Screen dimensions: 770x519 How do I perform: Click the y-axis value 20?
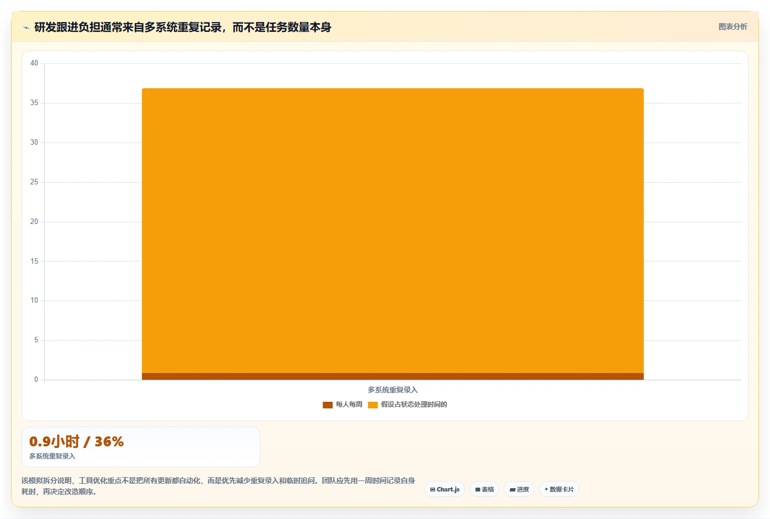[34, 222]
